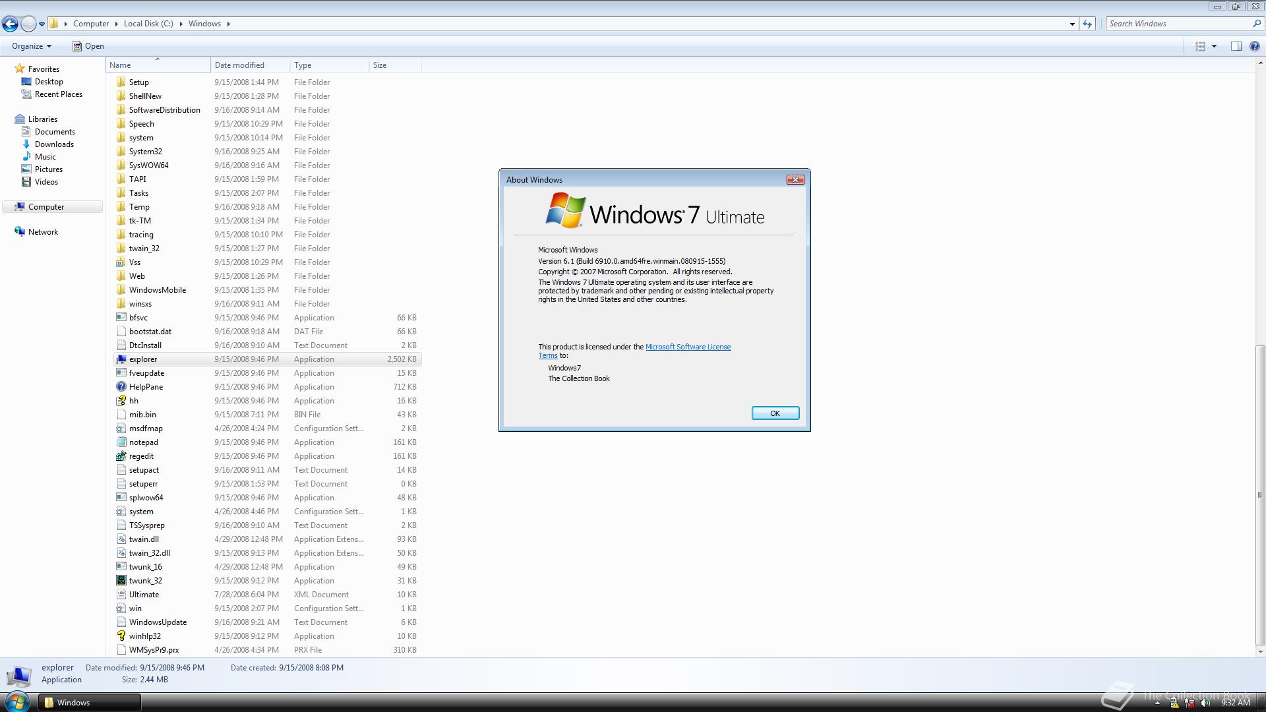
Task: Switch to the Windows taskbar button
Action: coord(89,703)
